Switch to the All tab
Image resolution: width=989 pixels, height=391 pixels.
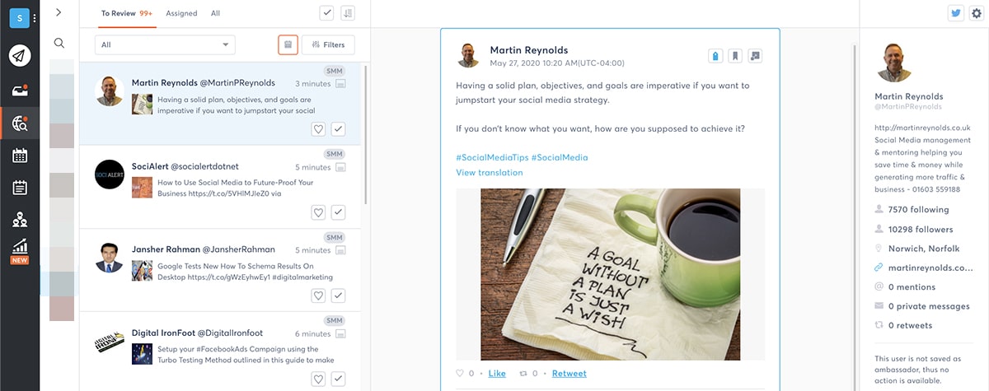(x=215, y=13)
